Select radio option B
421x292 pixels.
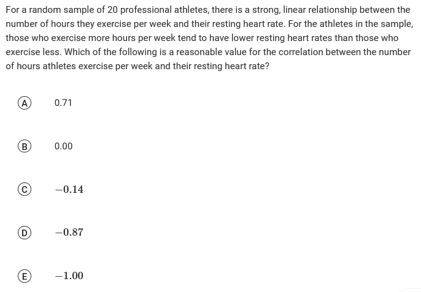(x=25, y=146)
